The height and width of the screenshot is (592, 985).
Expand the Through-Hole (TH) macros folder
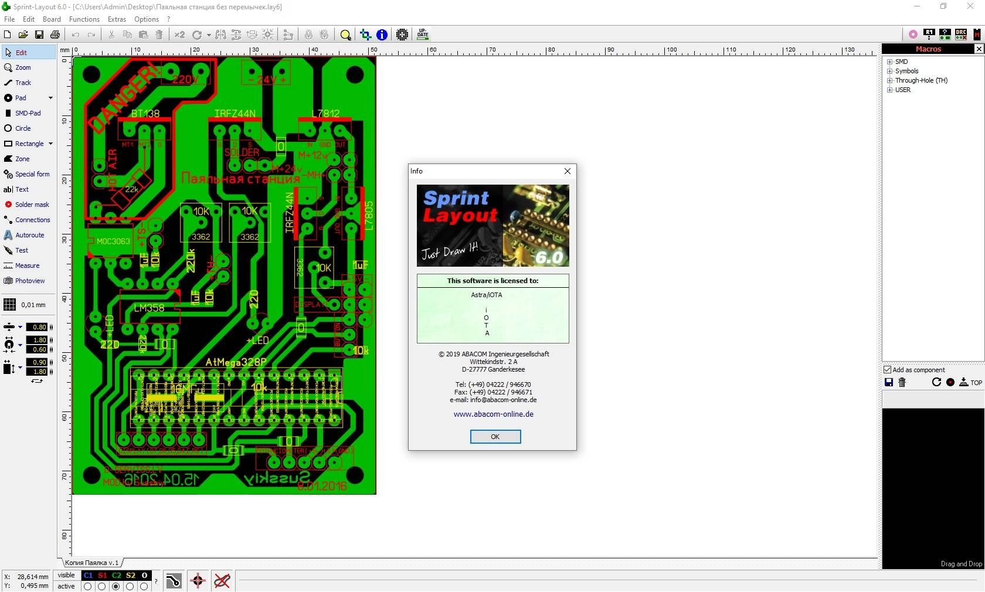[889, 80]
